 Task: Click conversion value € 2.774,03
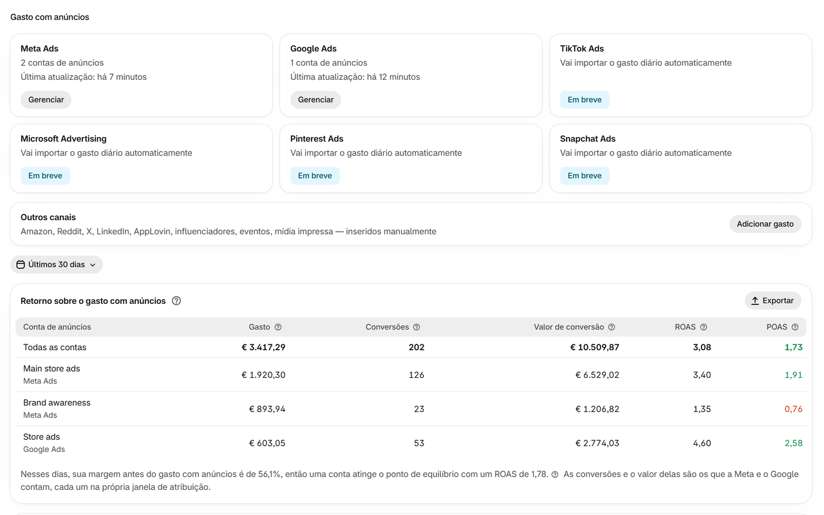coord(597,443)
